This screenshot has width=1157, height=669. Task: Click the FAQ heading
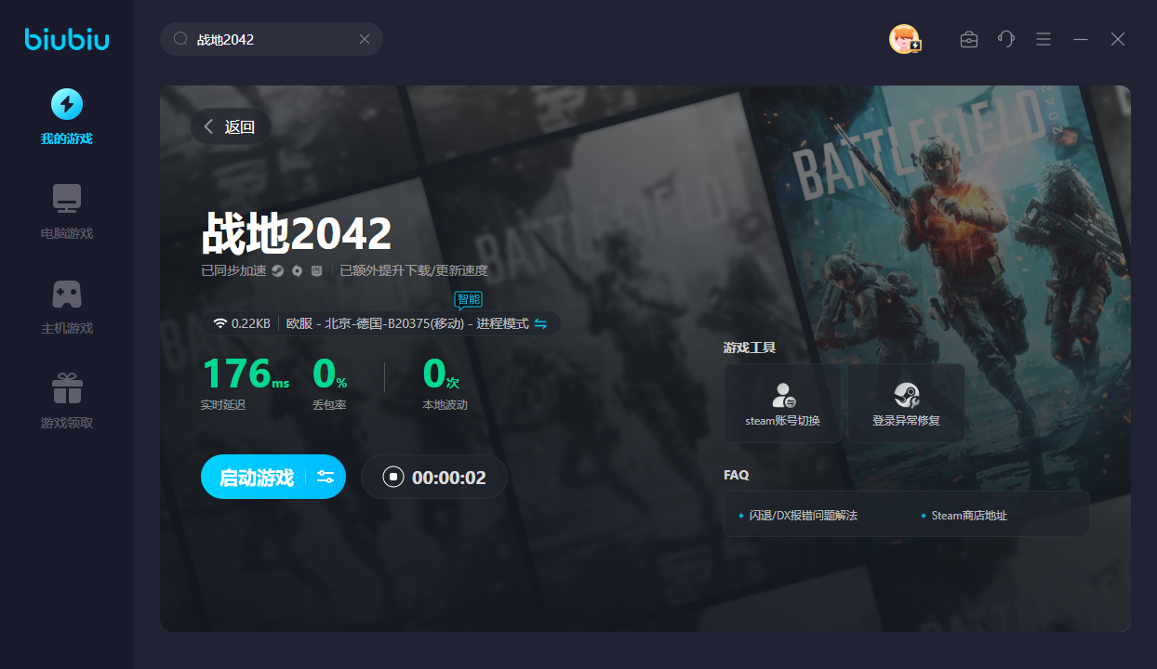tap(736, 475)
